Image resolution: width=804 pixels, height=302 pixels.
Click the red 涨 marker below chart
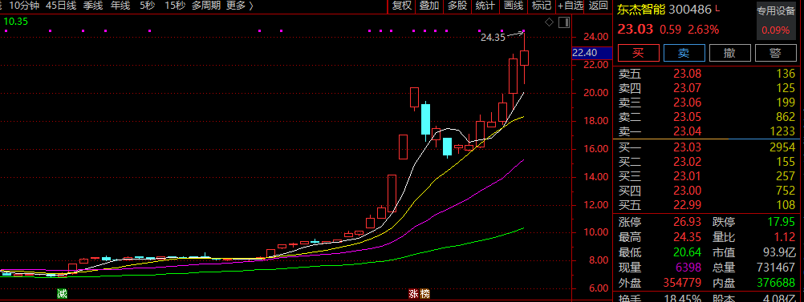413,294
